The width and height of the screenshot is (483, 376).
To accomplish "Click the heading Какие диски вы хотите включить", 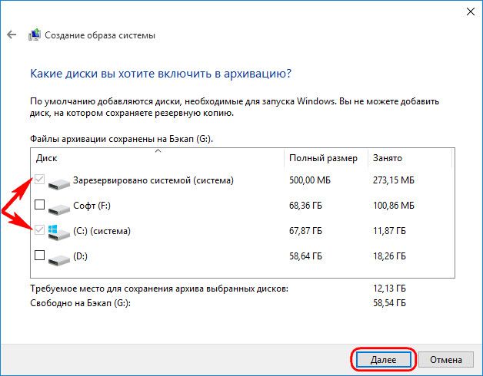I will click(x=161, y=74).
